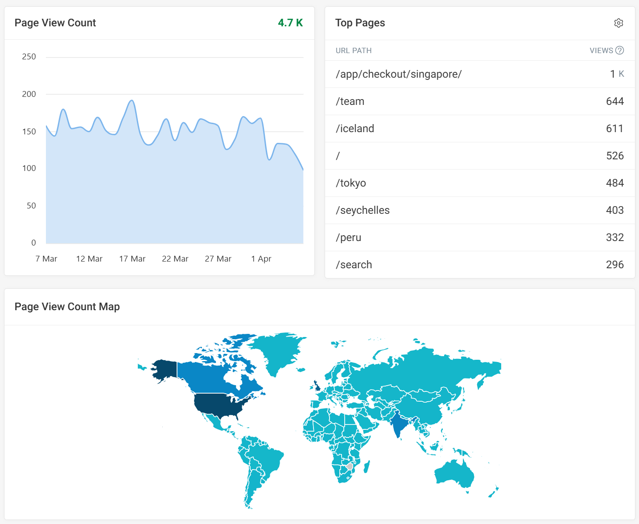Click the 17 Mar axis label
The image size is (639, 524).
click(132, 258)
